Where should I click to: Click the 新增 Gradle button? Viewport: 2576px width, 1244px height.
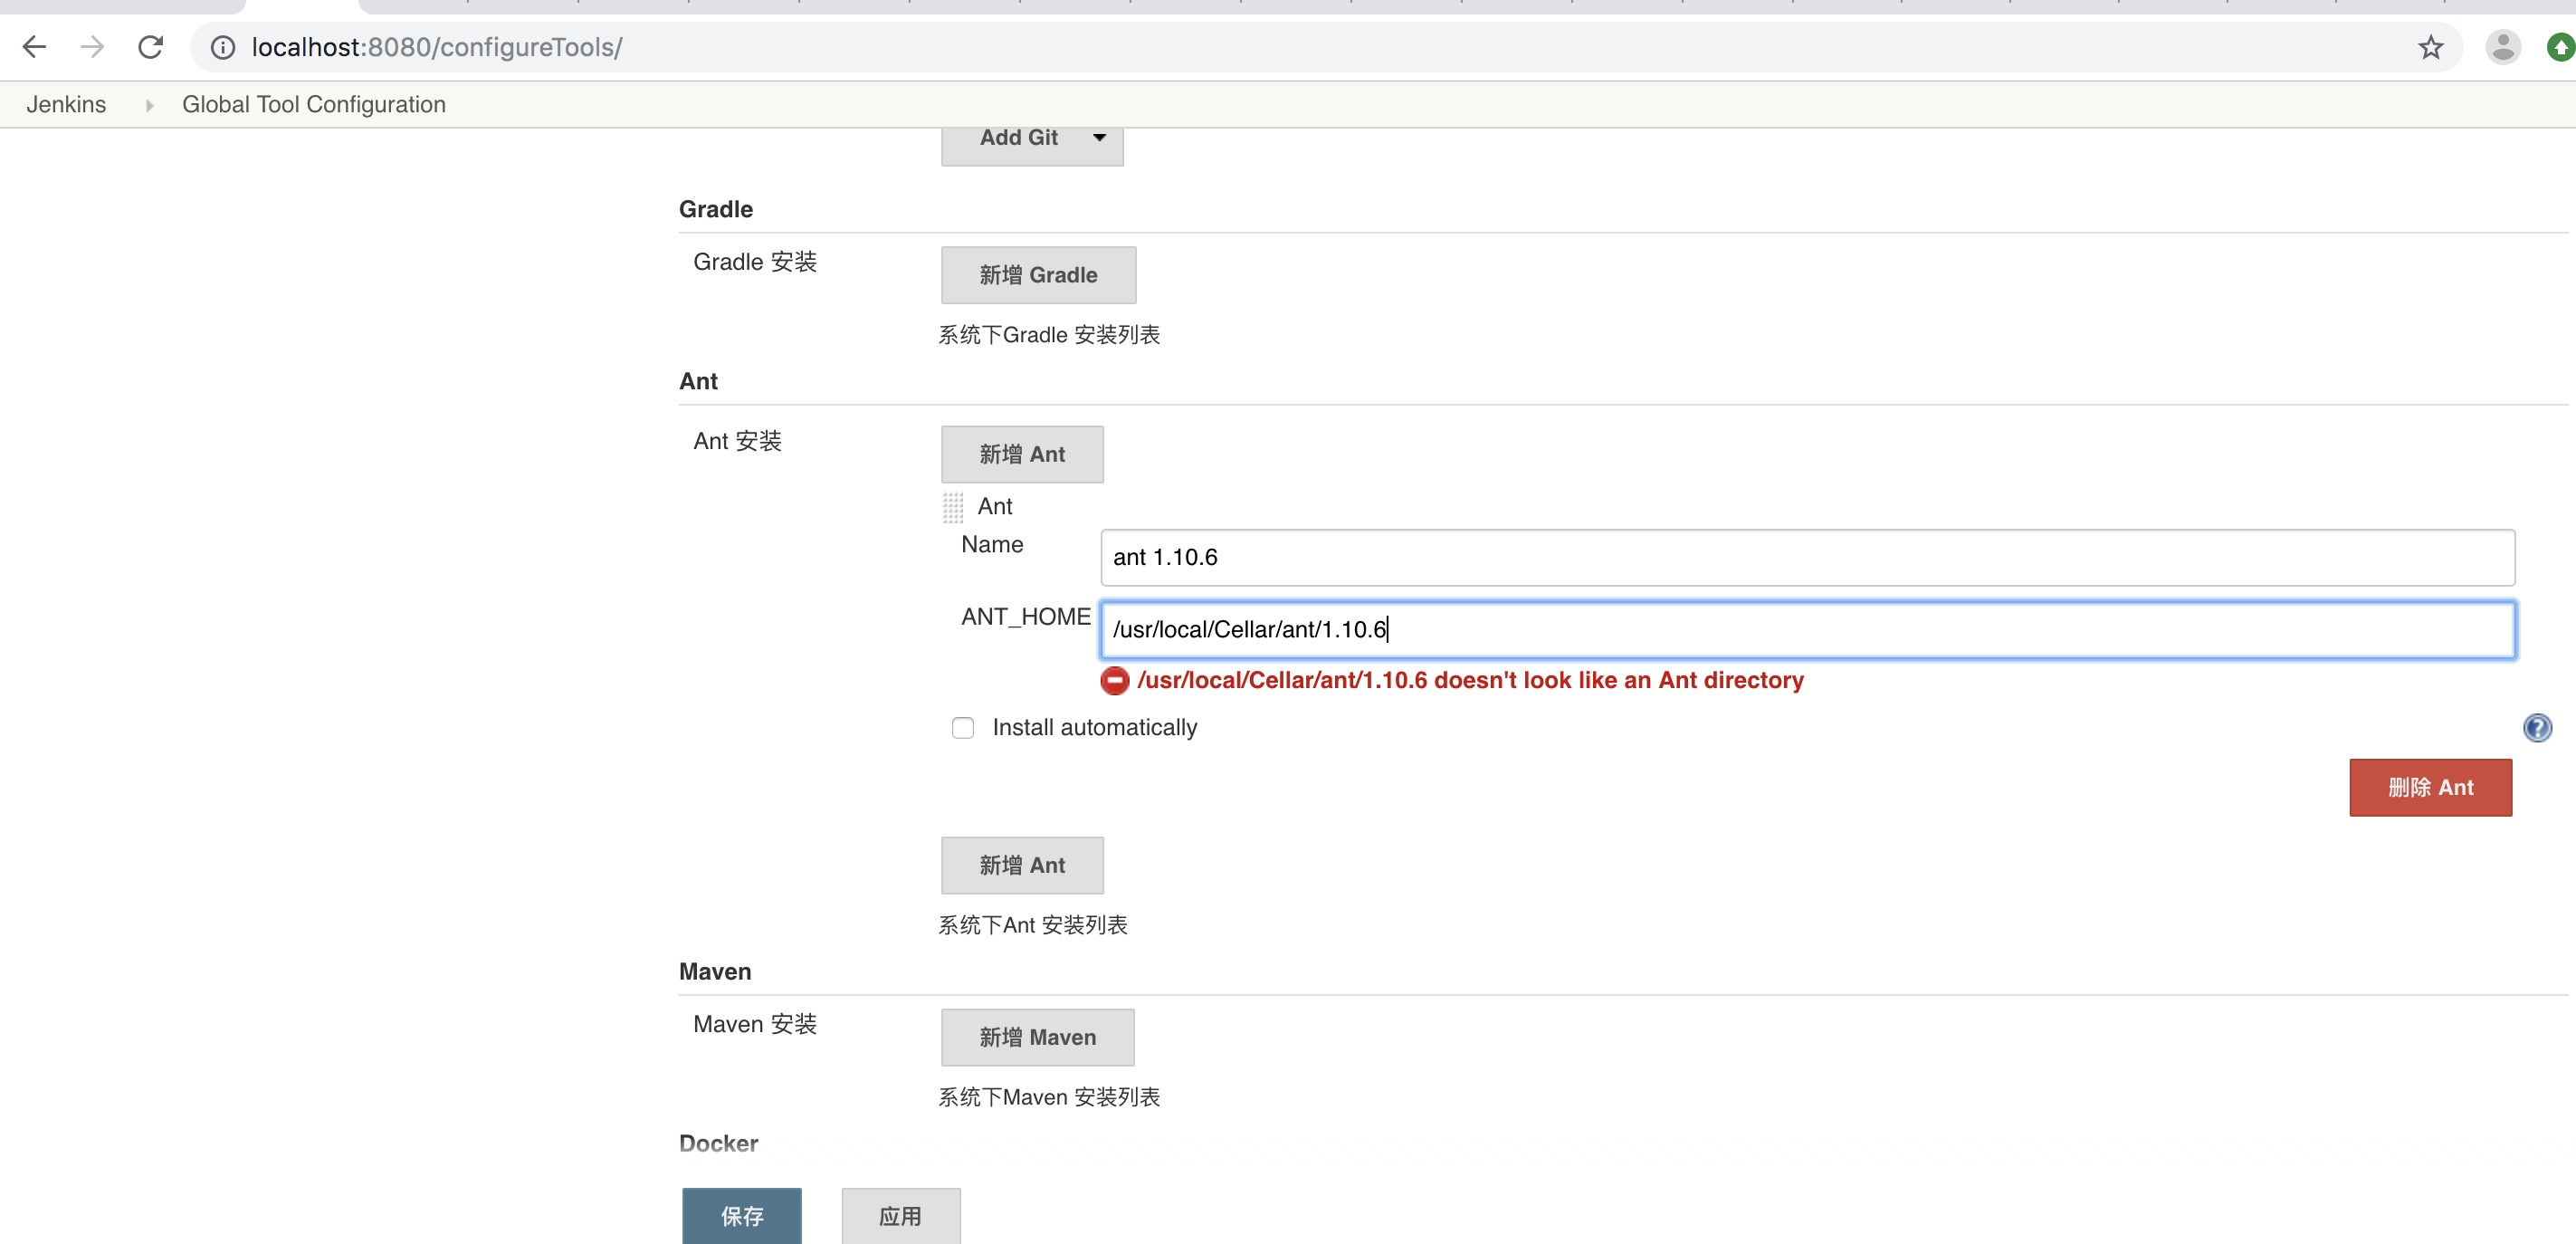pos(1037,275)
